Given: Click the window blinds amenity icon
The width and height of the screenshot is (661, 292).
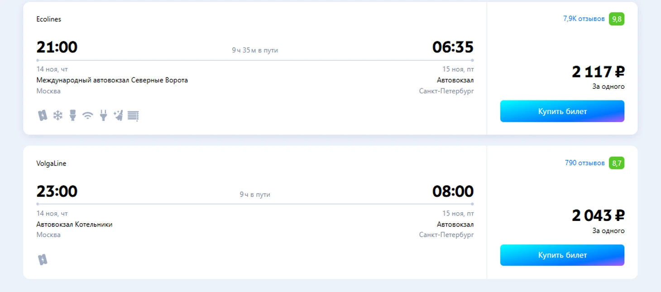Looking at the screenshot, I should [x=133, y=116].
